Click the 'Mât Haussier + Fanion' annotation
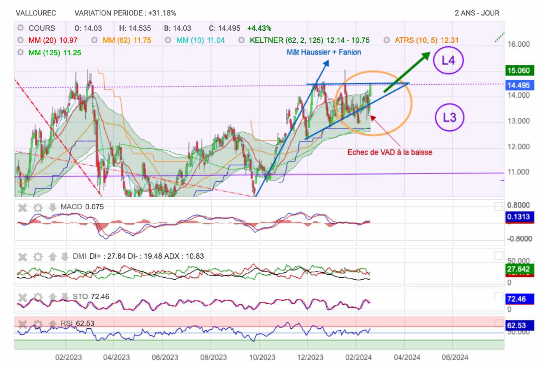541x368 pixels. 324,52
